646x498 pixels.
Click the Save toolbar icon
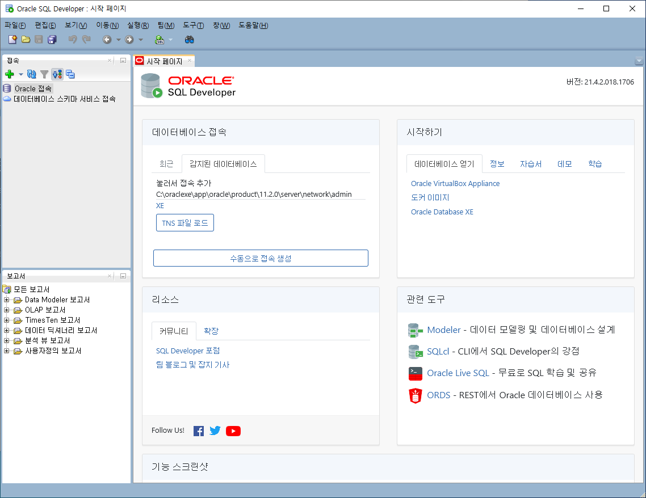pyautogui.click(x=39, y=40)
